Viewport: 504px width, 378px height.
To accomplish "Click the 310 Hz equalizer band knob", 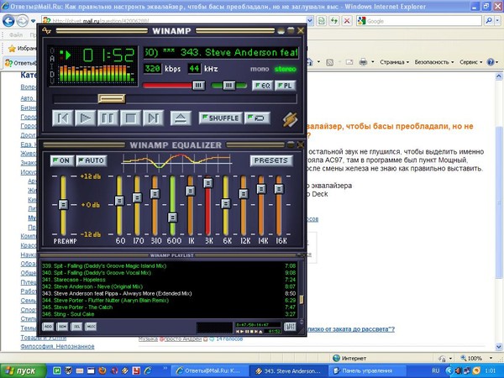I will click(155, 194).
